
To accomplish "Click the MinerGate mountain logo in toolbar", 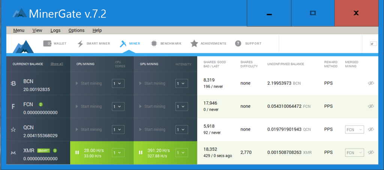I will pyautogui.click(x=23, y=46).
